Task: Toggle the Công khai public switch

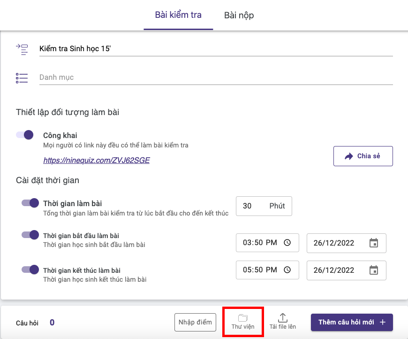Action: point(25,135)
